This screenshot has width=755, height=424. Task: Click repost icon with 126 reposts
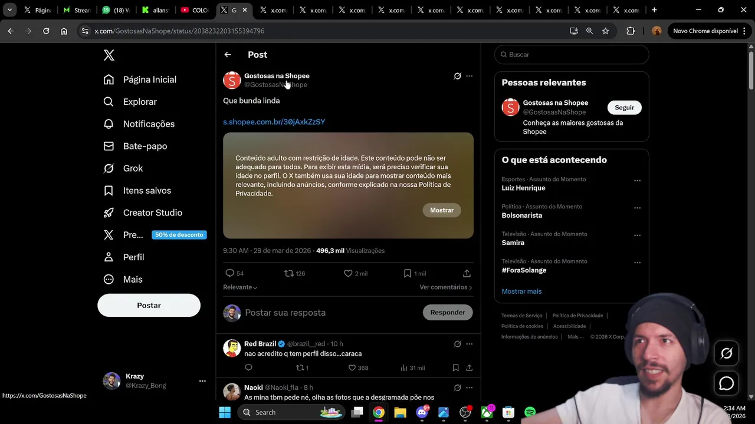click(289, 273)
